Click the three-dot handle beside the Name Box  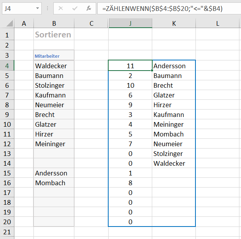pyautogui.click(x=47, y=8)
